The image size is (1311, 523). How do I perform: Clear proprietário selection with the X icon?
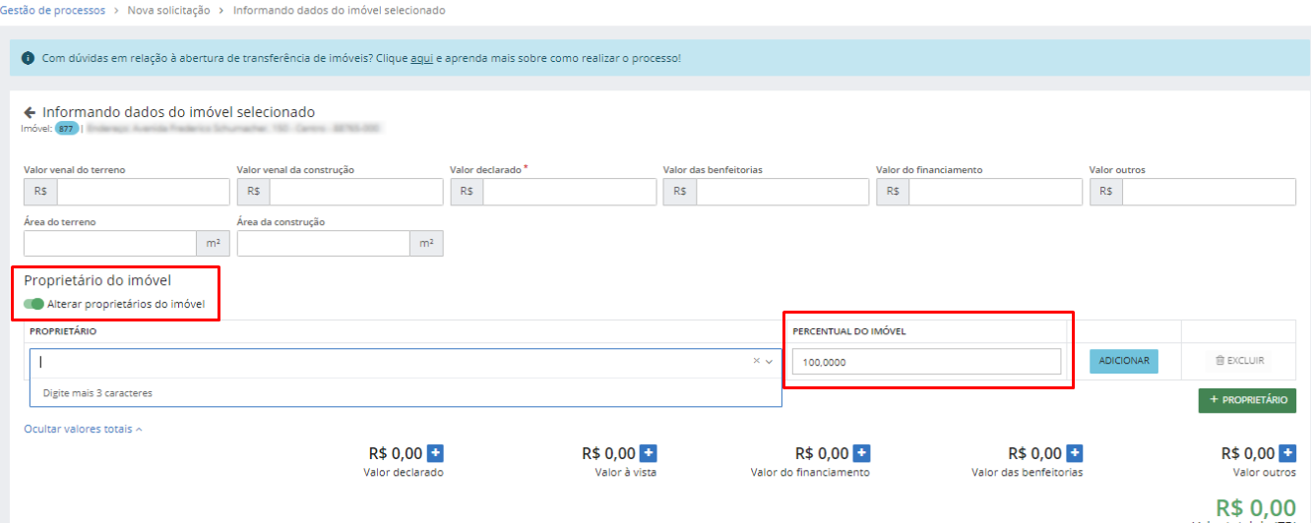756,361
